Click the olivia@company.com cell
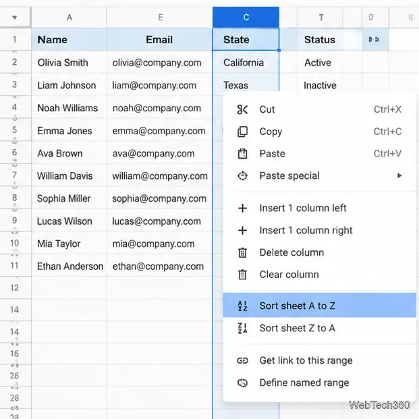Screen dimensions: 419x419 160,63
